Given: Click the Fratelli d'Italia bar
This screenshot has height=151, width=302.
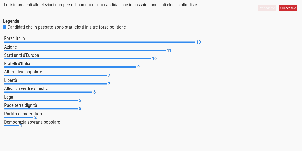Looking at the screenshot, I should point(70,67).
